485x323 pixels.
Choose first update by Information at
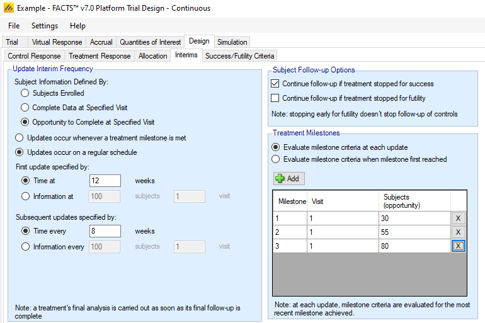[25, 196]
